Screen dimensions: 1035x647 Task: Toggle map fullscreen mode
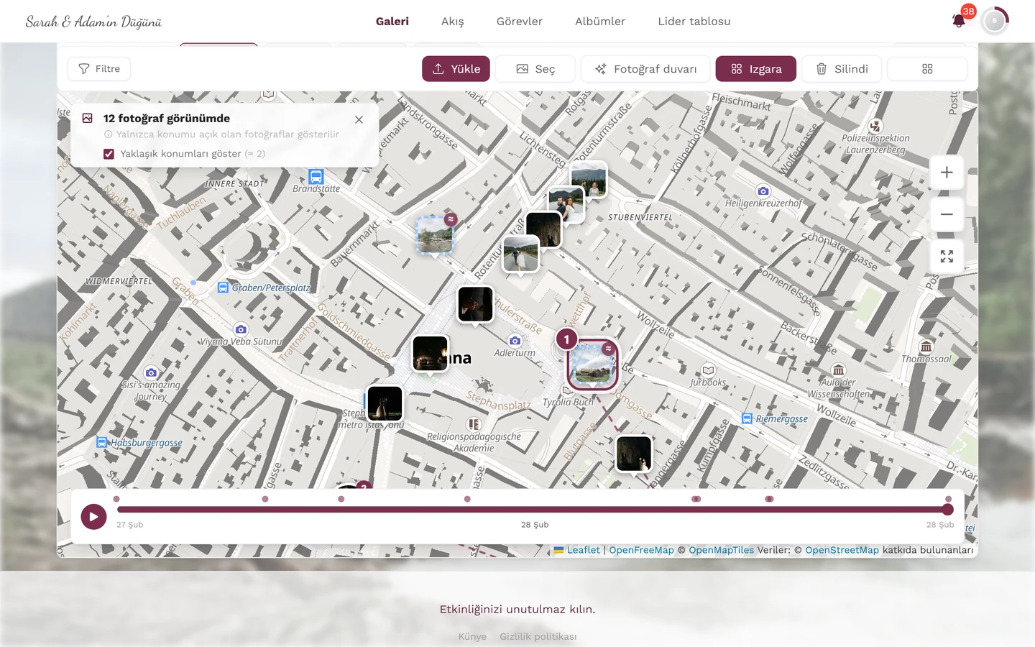(947, 257)
